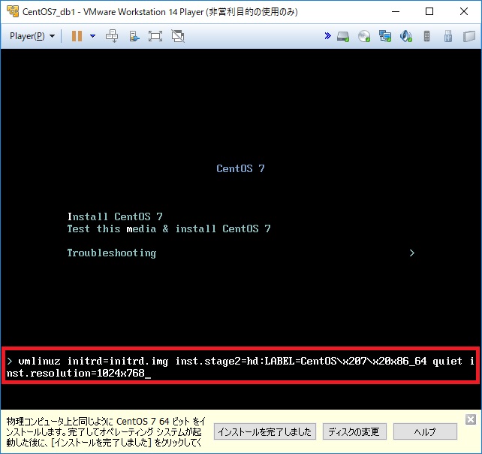
Task: Click the Send Ctrl+Alt+Del toolbar icon
Action: tap(112, 36)
